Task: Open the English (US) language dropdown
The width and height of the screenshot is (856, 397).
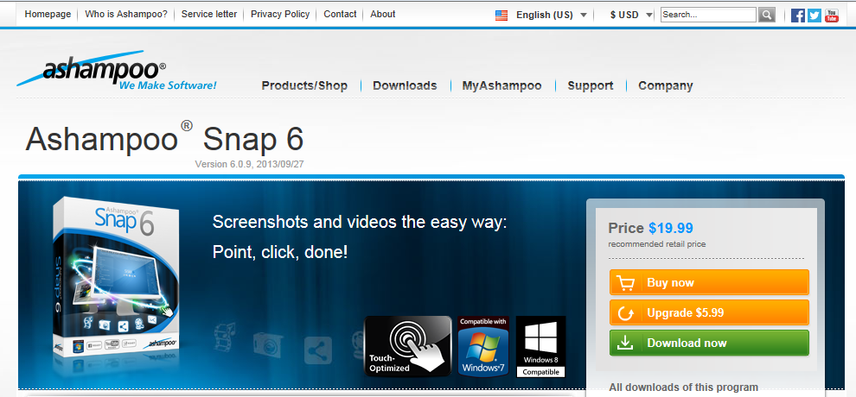Action: (552, 16)
